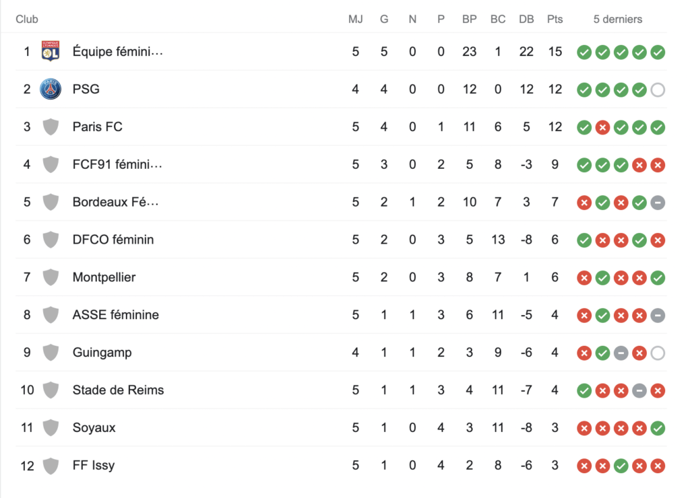Click the PSG club crest
Image resolution: width=690 pixels, height=498 pixels.
click(51, 90)
